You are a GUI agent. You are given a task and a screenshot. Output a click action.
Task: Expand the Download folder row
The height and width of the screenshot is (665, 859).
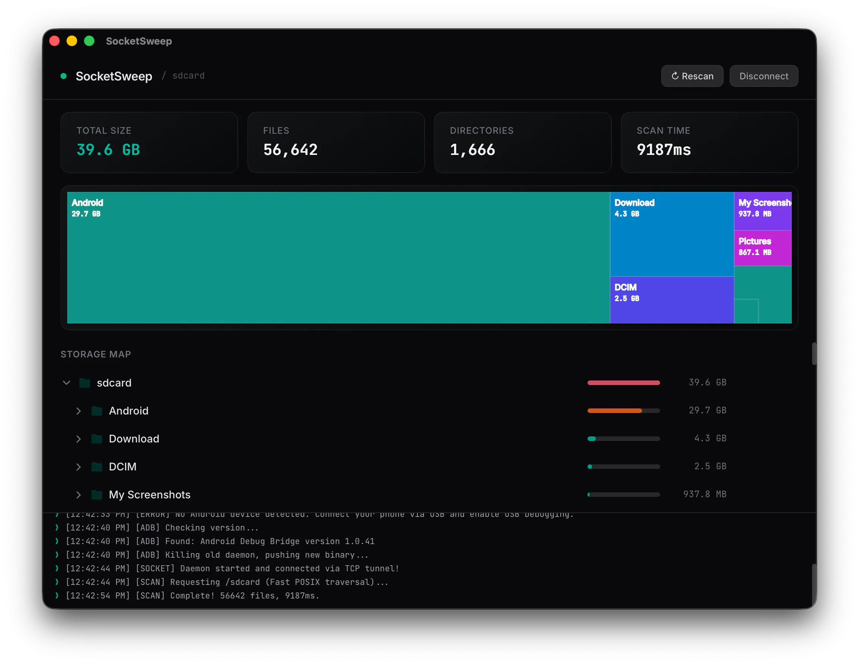79,439
